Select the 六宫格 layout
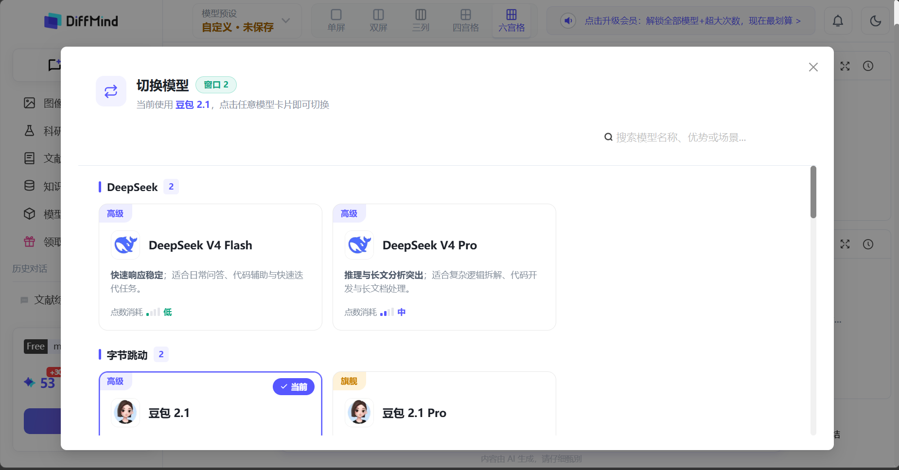 (x=511, y=21)
